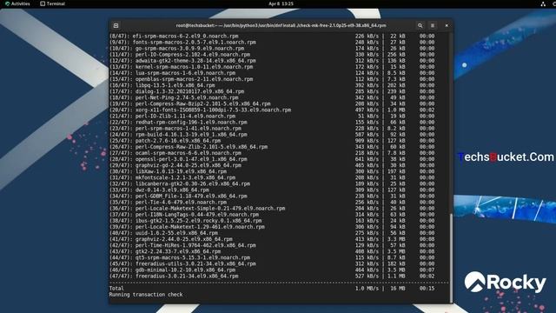Image resolution: width=556 pixels, height=313 pixels.
Task: Select the graphviz-gd-2.44.0-25 line
Action: click(x=272, y=165)
